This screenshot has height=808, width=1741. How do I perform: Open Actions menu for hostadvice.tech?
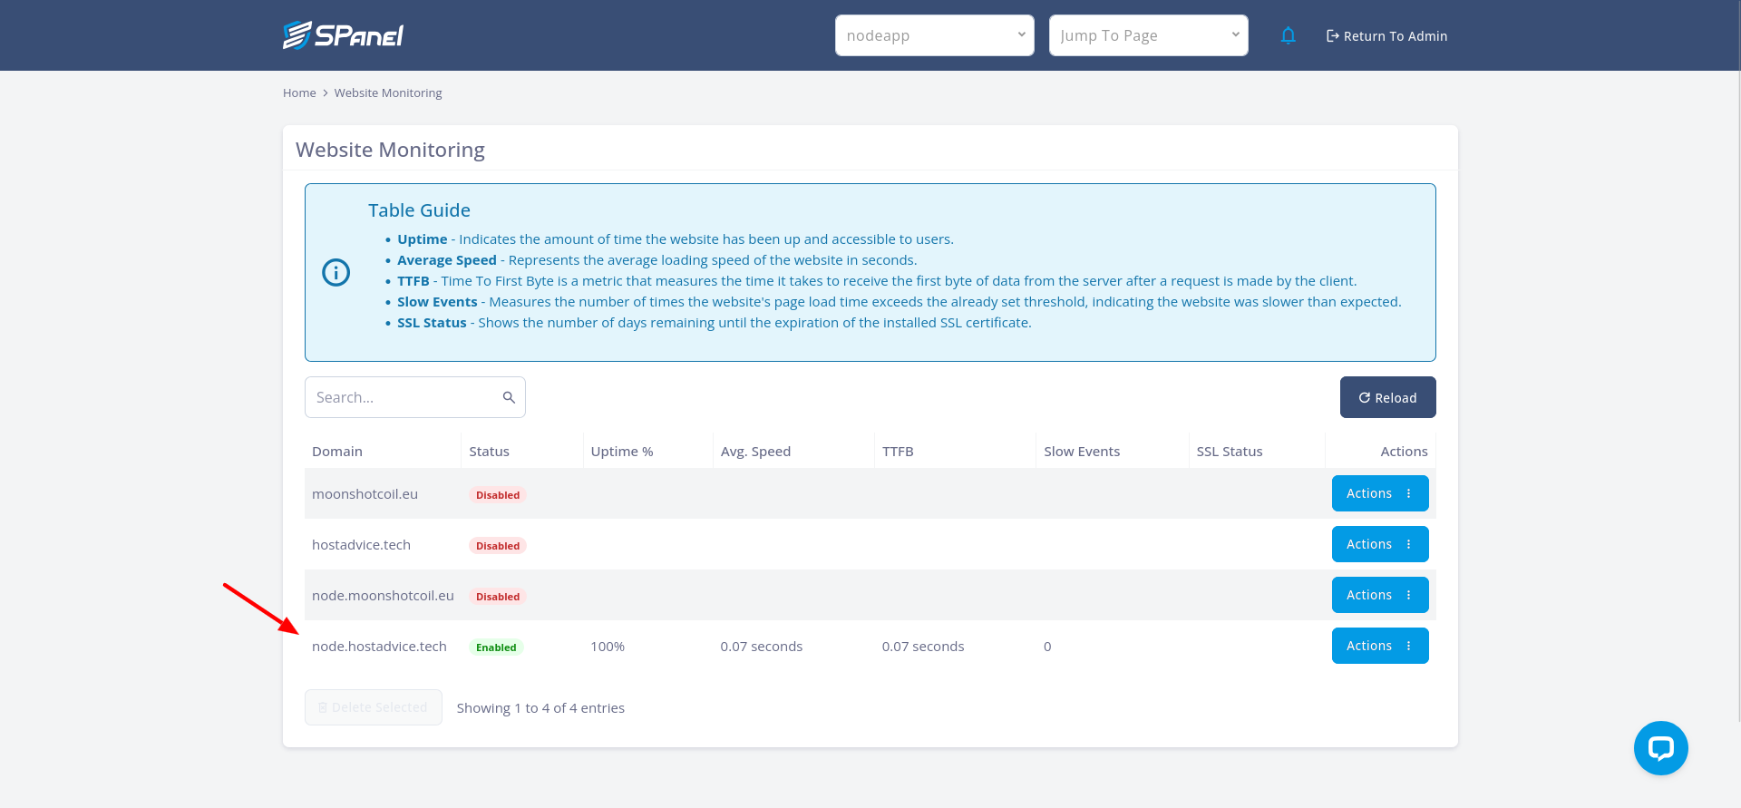(1380, 544)
